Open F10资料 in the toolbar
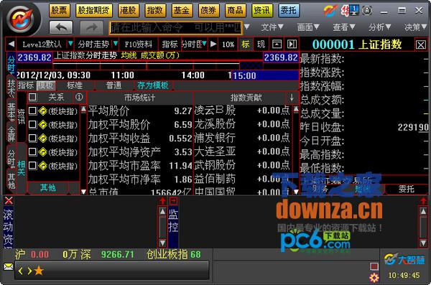431x285 pixels. point(138,45)
